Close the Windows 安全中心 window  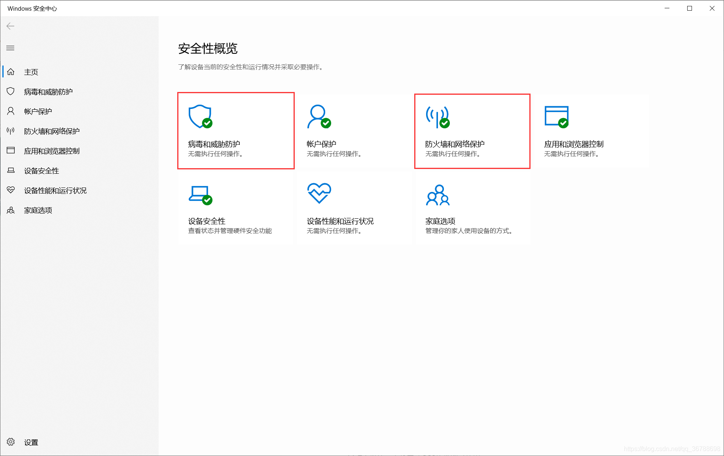(x=712, y=8)
